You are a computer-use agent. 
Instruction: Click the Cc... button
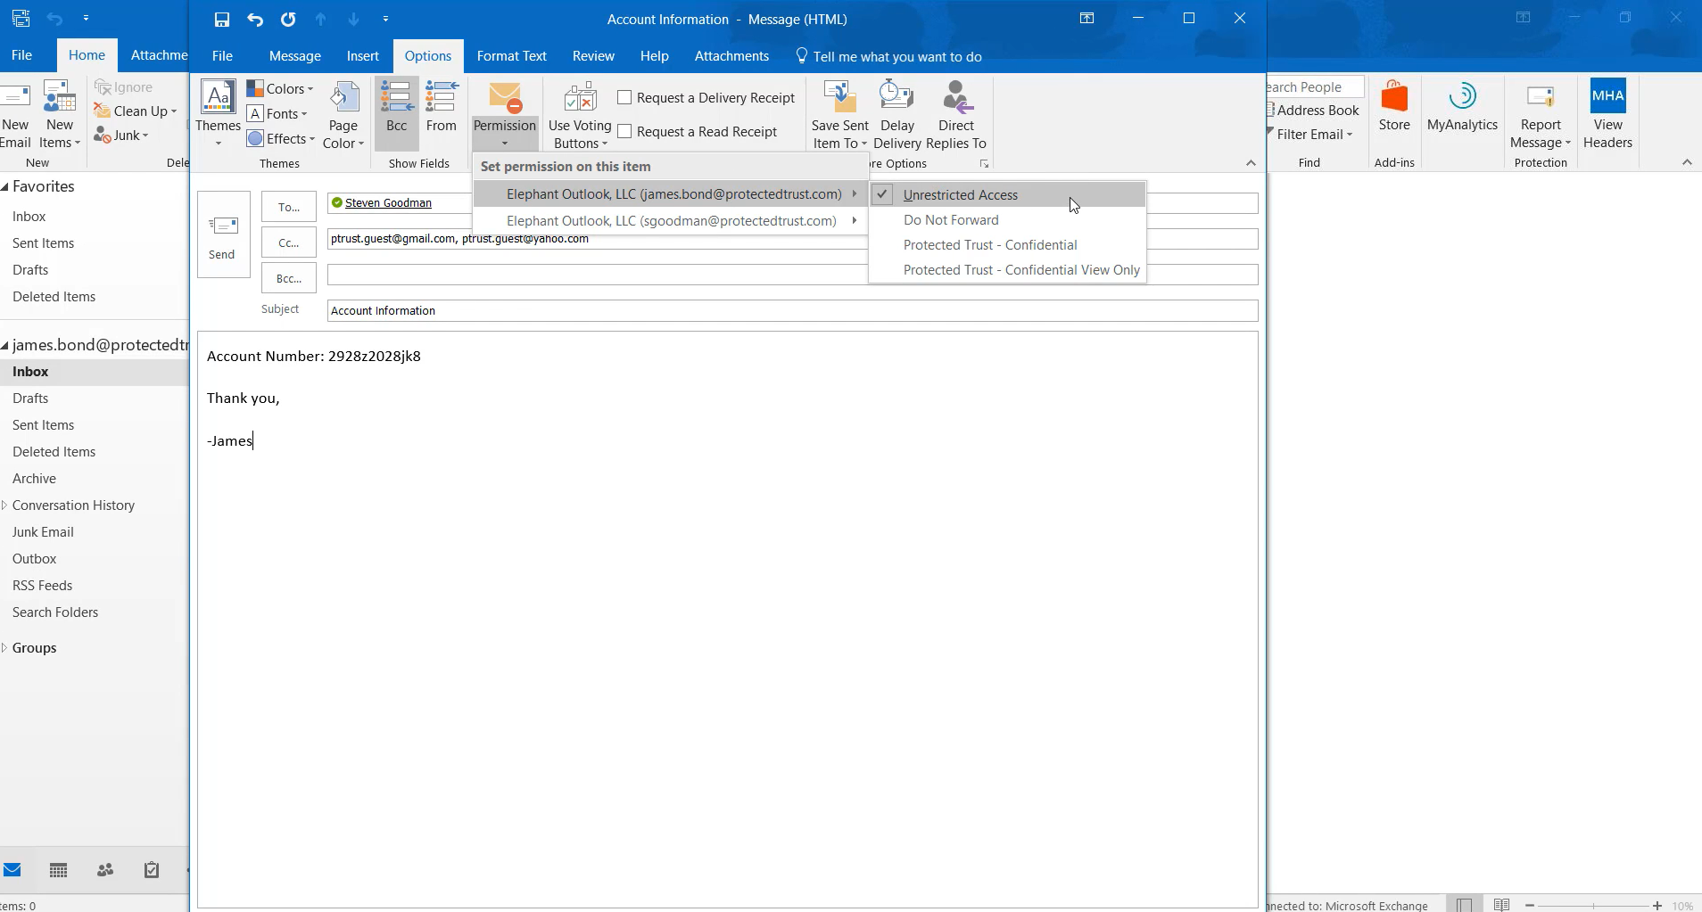289,242
